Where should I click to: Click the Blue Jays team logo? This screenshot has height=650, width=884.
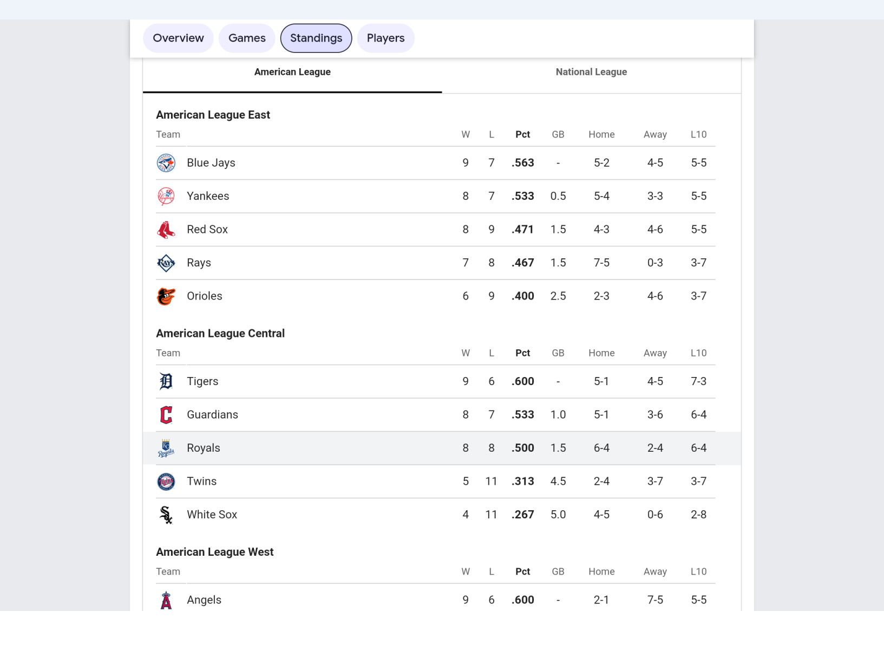click(166, 163)
